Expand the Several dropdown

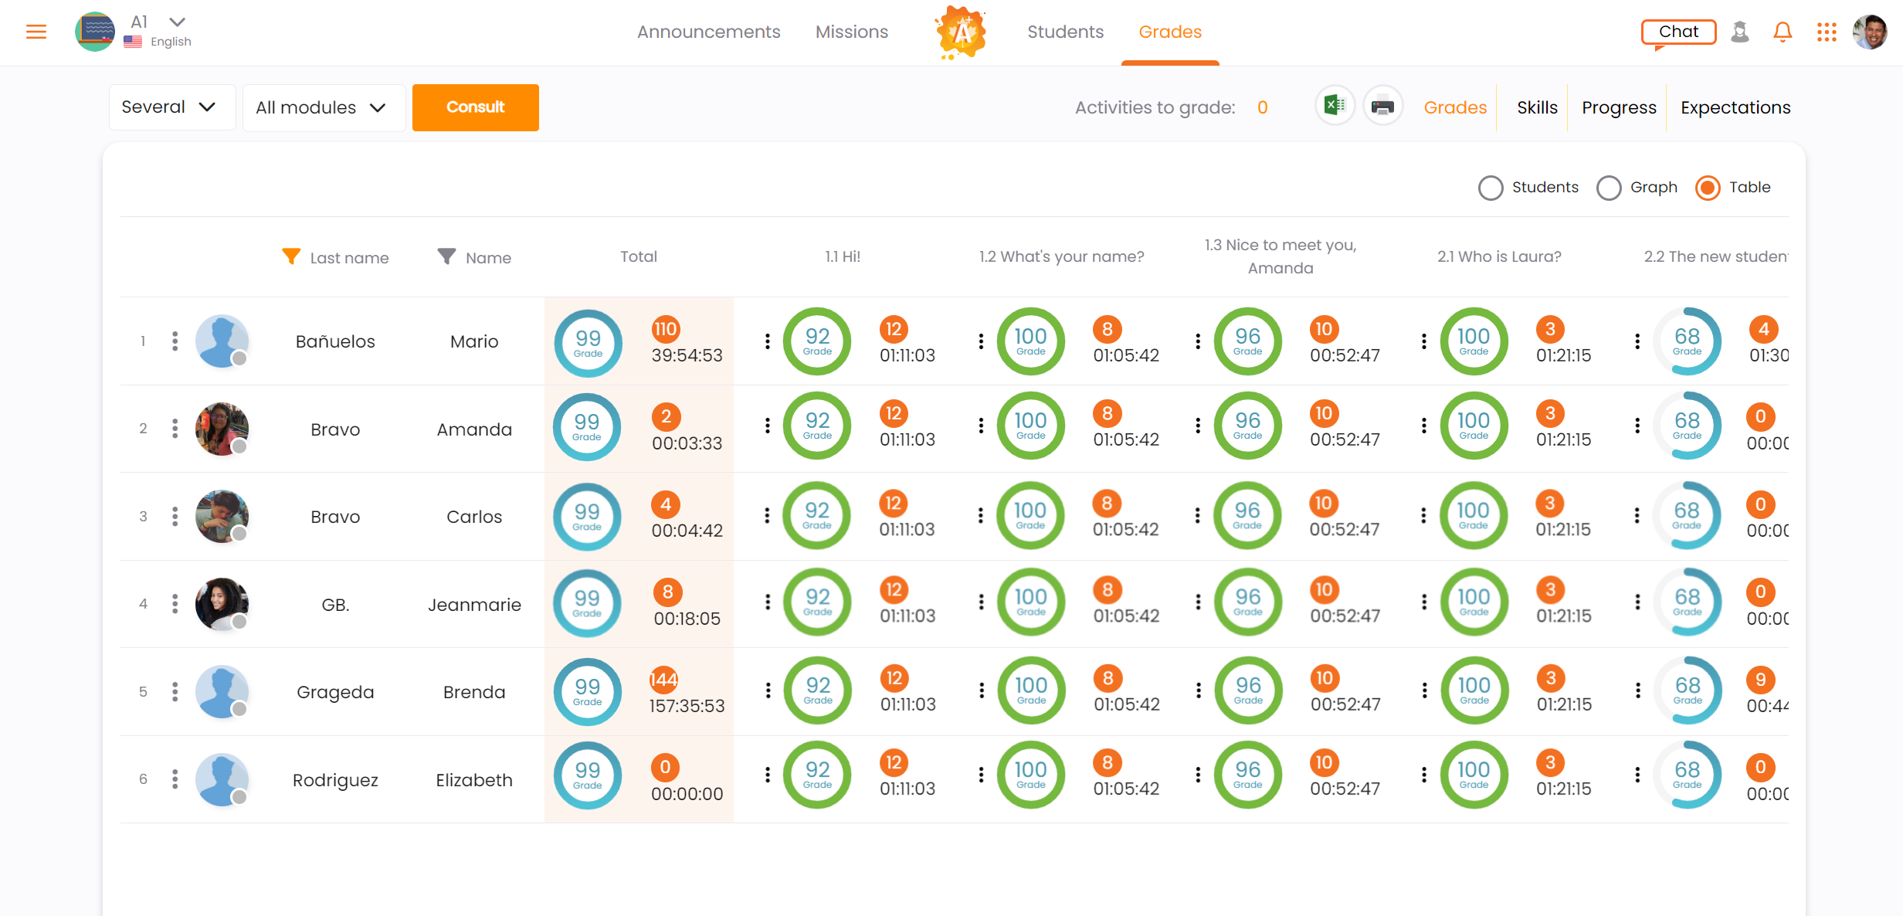pos(171,107)
